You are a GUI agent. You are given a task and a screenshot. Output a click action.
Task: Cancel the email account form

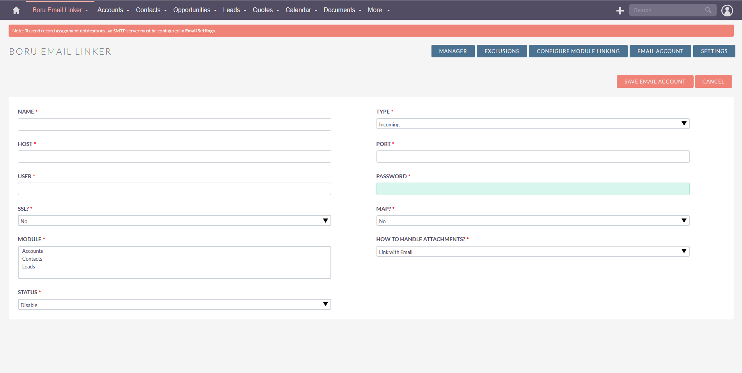point(713,82)
